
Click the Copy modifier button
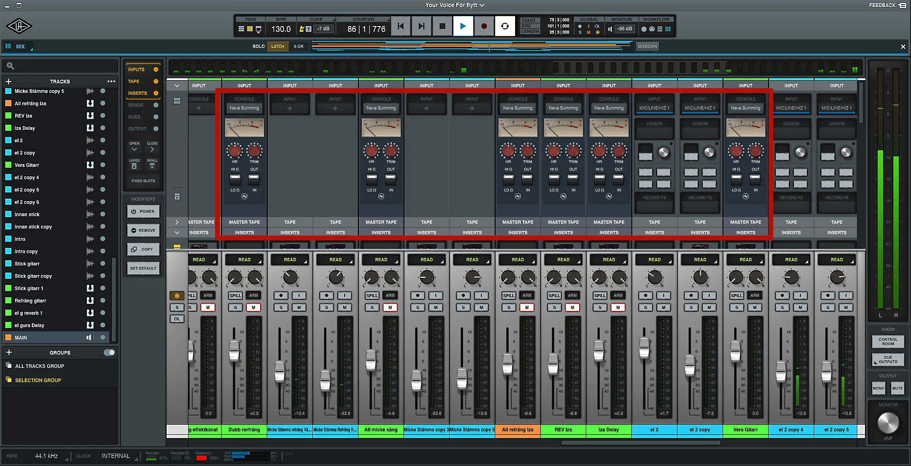(x=143, y=249)
